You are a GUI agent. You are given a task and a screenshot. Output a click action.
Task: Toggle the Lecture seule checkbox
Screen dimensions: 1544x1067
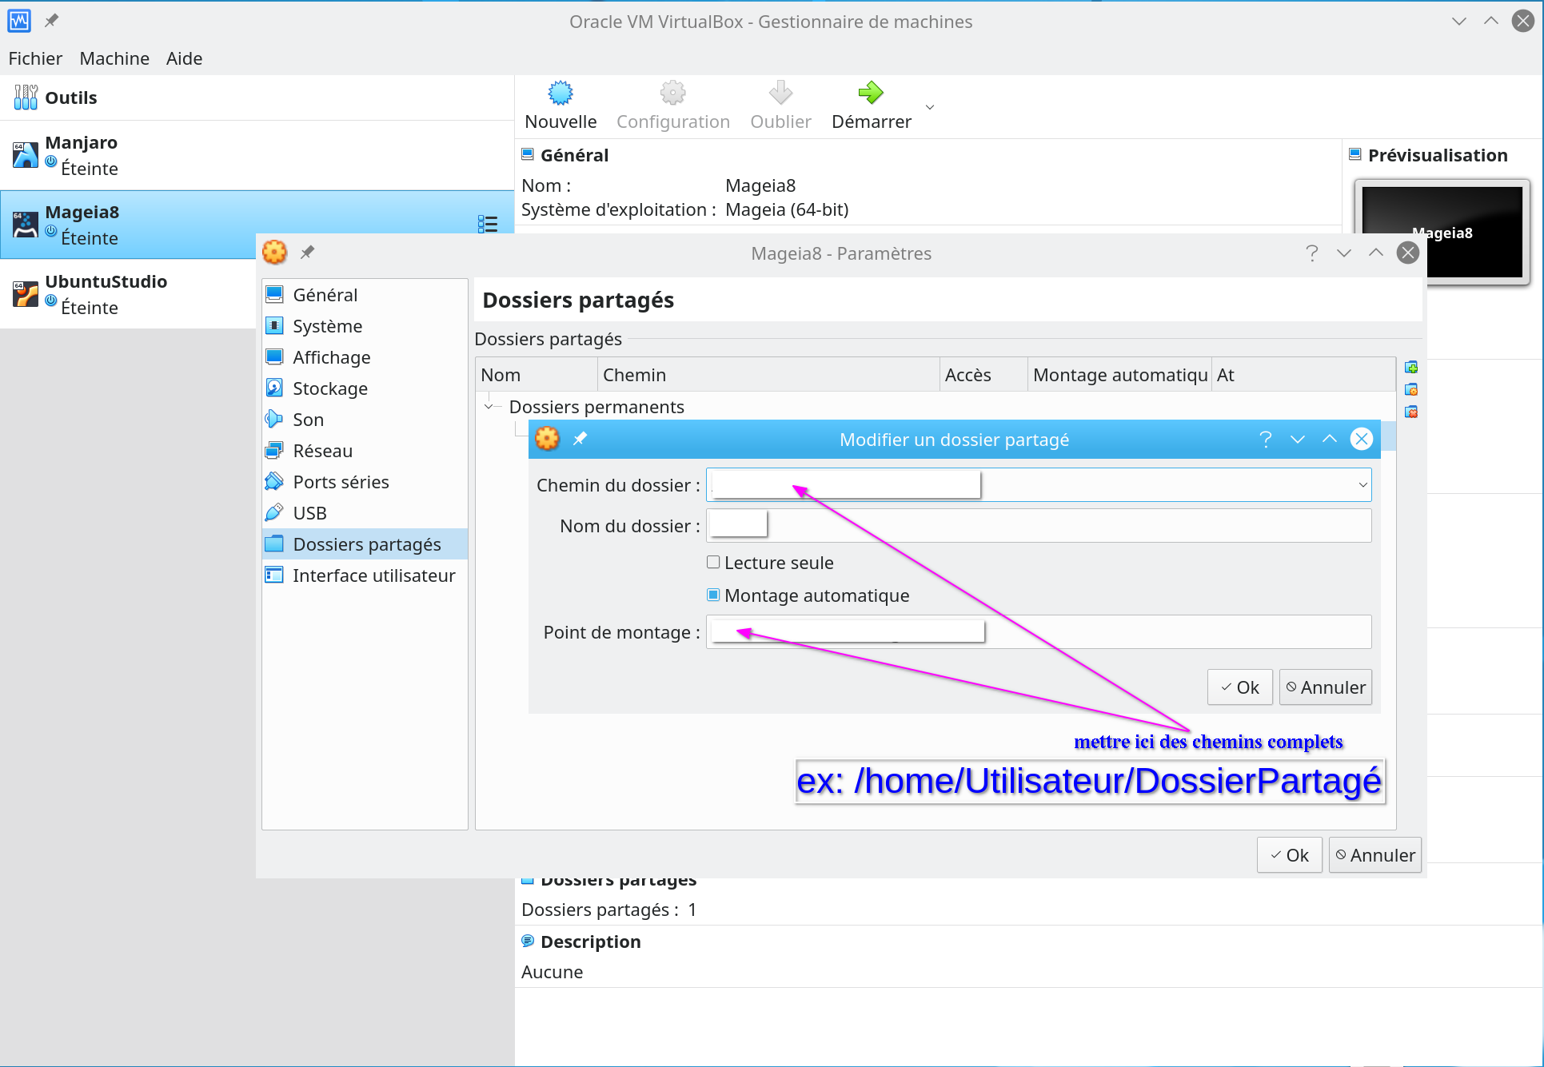pos(713,563)
